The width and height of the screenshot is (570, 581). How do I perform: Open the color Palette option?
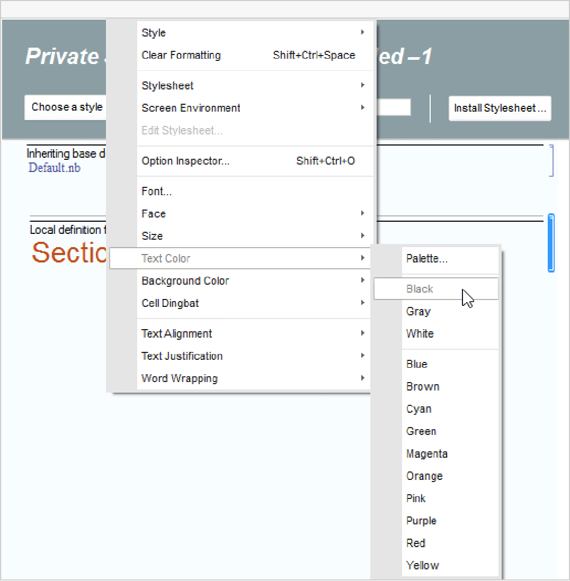[x=426, y=259]
